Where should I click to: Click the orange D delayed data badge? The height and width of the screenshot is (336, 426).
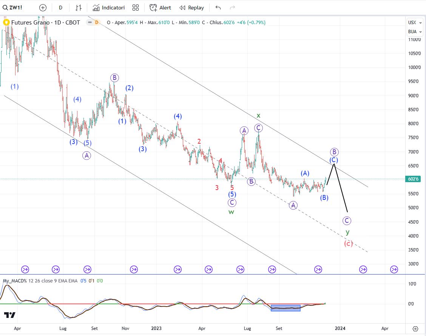[x=97, y=23]
